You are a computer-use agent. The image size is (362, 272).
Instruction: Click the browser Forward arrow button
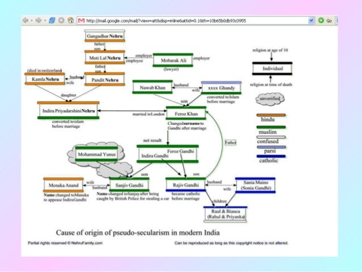[39, 20]
